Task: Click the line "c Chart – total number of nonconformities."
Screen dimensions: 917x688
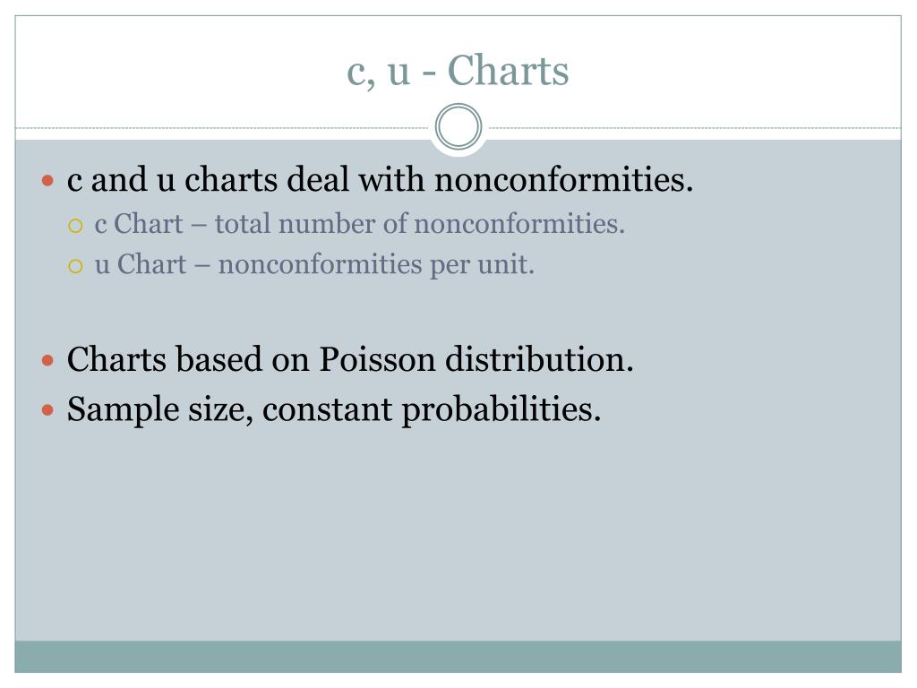Action: click(x=360, y=224)
